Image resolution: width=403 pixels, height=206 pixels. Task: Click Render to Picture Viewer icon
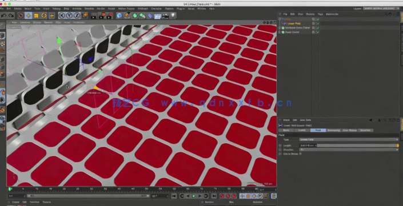coord(102,15)
